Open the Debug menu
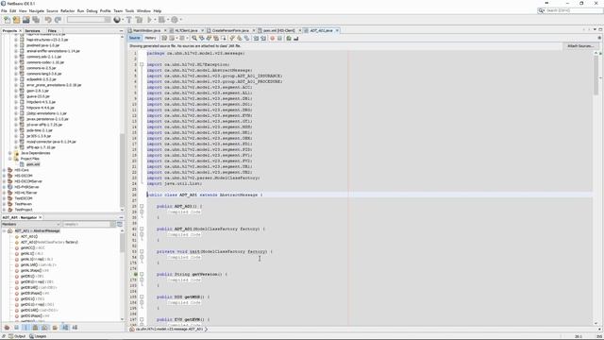 pos(92,10)
